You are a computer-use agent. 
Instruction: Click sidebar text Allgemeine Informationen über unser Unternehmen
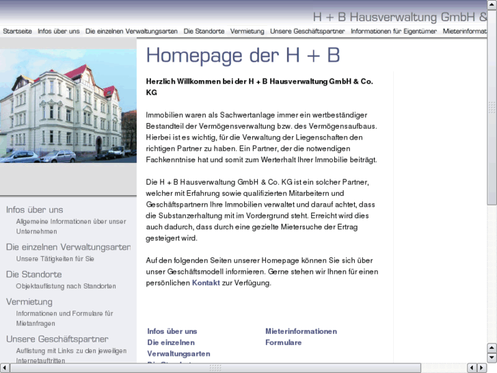point(71,227)
